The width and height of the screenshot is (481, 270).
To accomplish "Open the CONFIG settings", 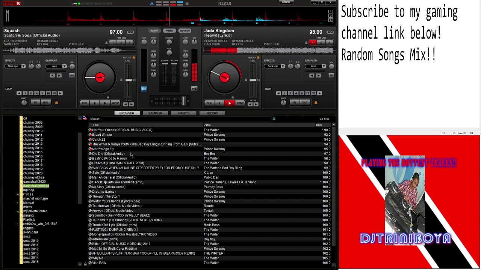I will click(286, 2).
